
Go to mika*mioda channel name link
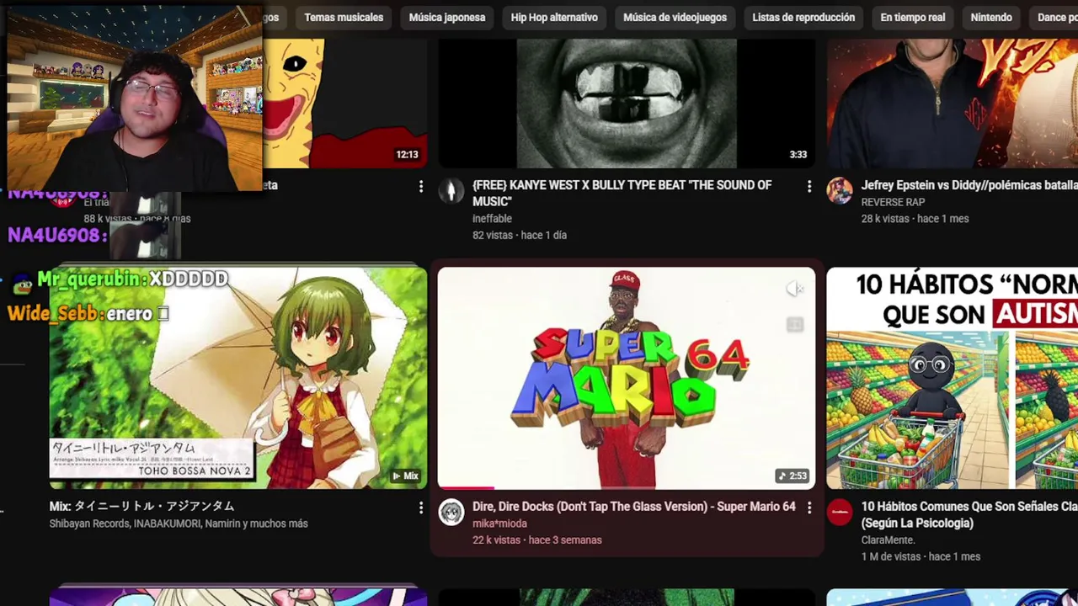pyautogui.click(x=499, y=524)
